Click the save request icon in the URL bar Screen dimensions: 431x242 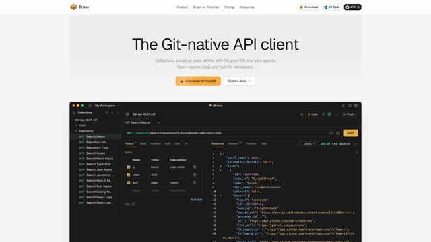[338, 133]
